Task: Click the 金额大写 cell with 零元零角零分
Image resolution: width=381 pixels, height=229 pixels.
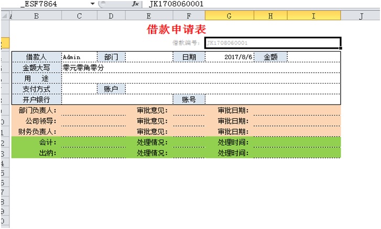Action: tap(199, 67)
